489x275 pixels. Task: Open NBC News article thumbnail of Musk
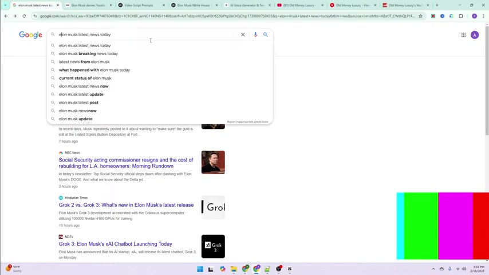(213, 162)
